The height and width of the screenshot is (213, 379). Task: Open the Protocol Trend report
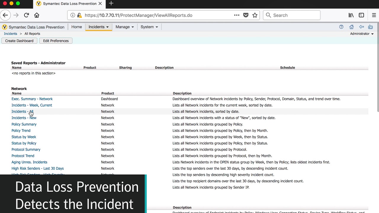tap(23, 156)
